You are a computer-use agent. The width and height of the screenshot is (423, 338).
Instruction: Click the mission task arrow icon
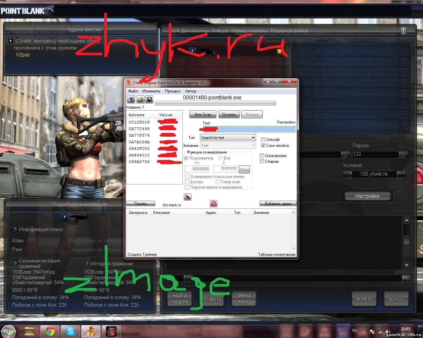(x=11, y=41)
